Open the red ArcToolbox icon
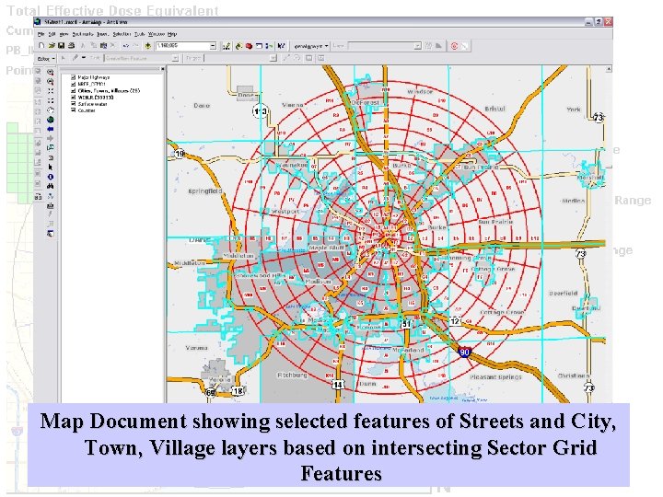The width and height of the screenshot is (663, 497). point(249,46)
